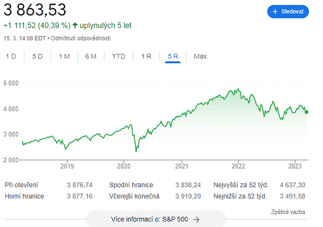323x227 pixels.
Task: Click the 2019 label on x-axis
Action: (x=67, y=166)
